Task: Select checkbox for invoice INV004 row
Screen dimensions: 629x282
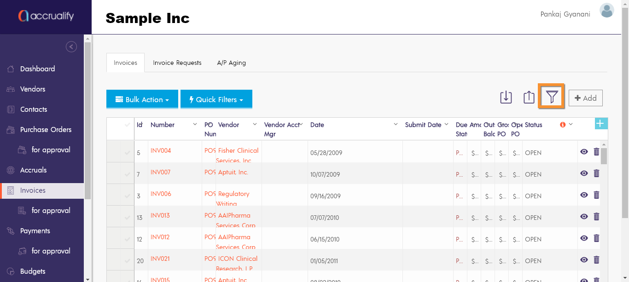Action: pyautogui.click(x=127, y=153)
